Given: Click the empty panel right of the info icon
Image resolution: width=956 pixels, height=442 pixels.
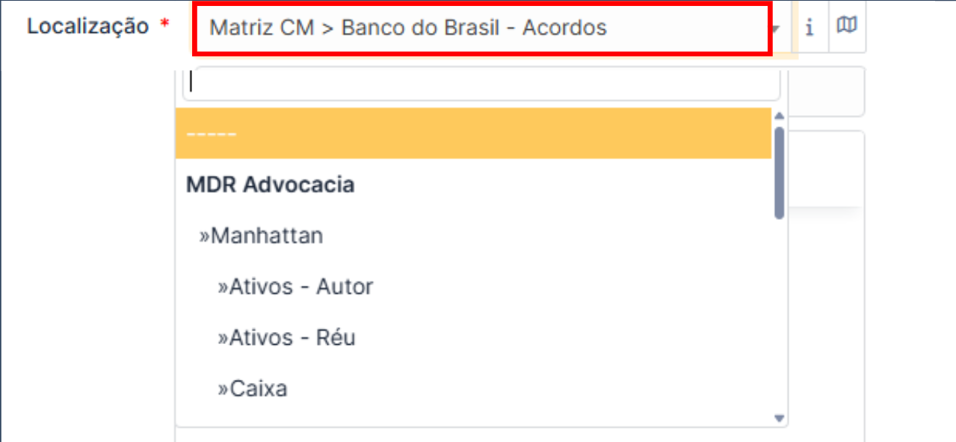Looking at the screenshot, I should pos(830,91).
